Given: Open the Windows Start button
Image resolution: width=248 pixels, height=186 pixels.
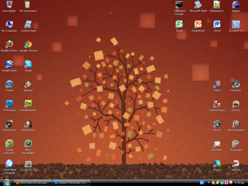Looking at the screenshot, I should [7, 183].
